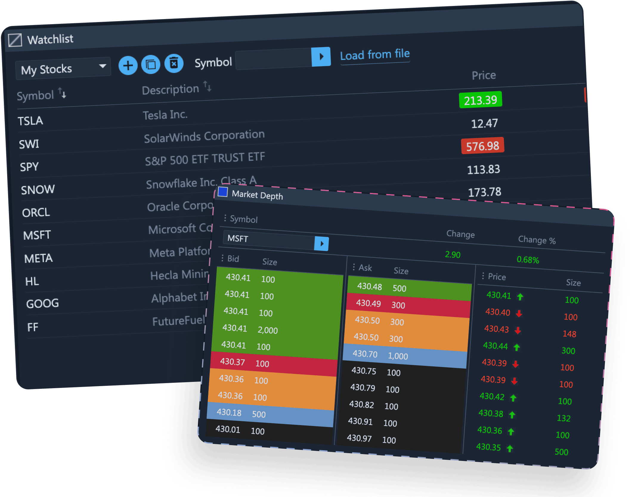Click the Watchlist window icon
Viewport: 635px width, 497px height.
15,40
